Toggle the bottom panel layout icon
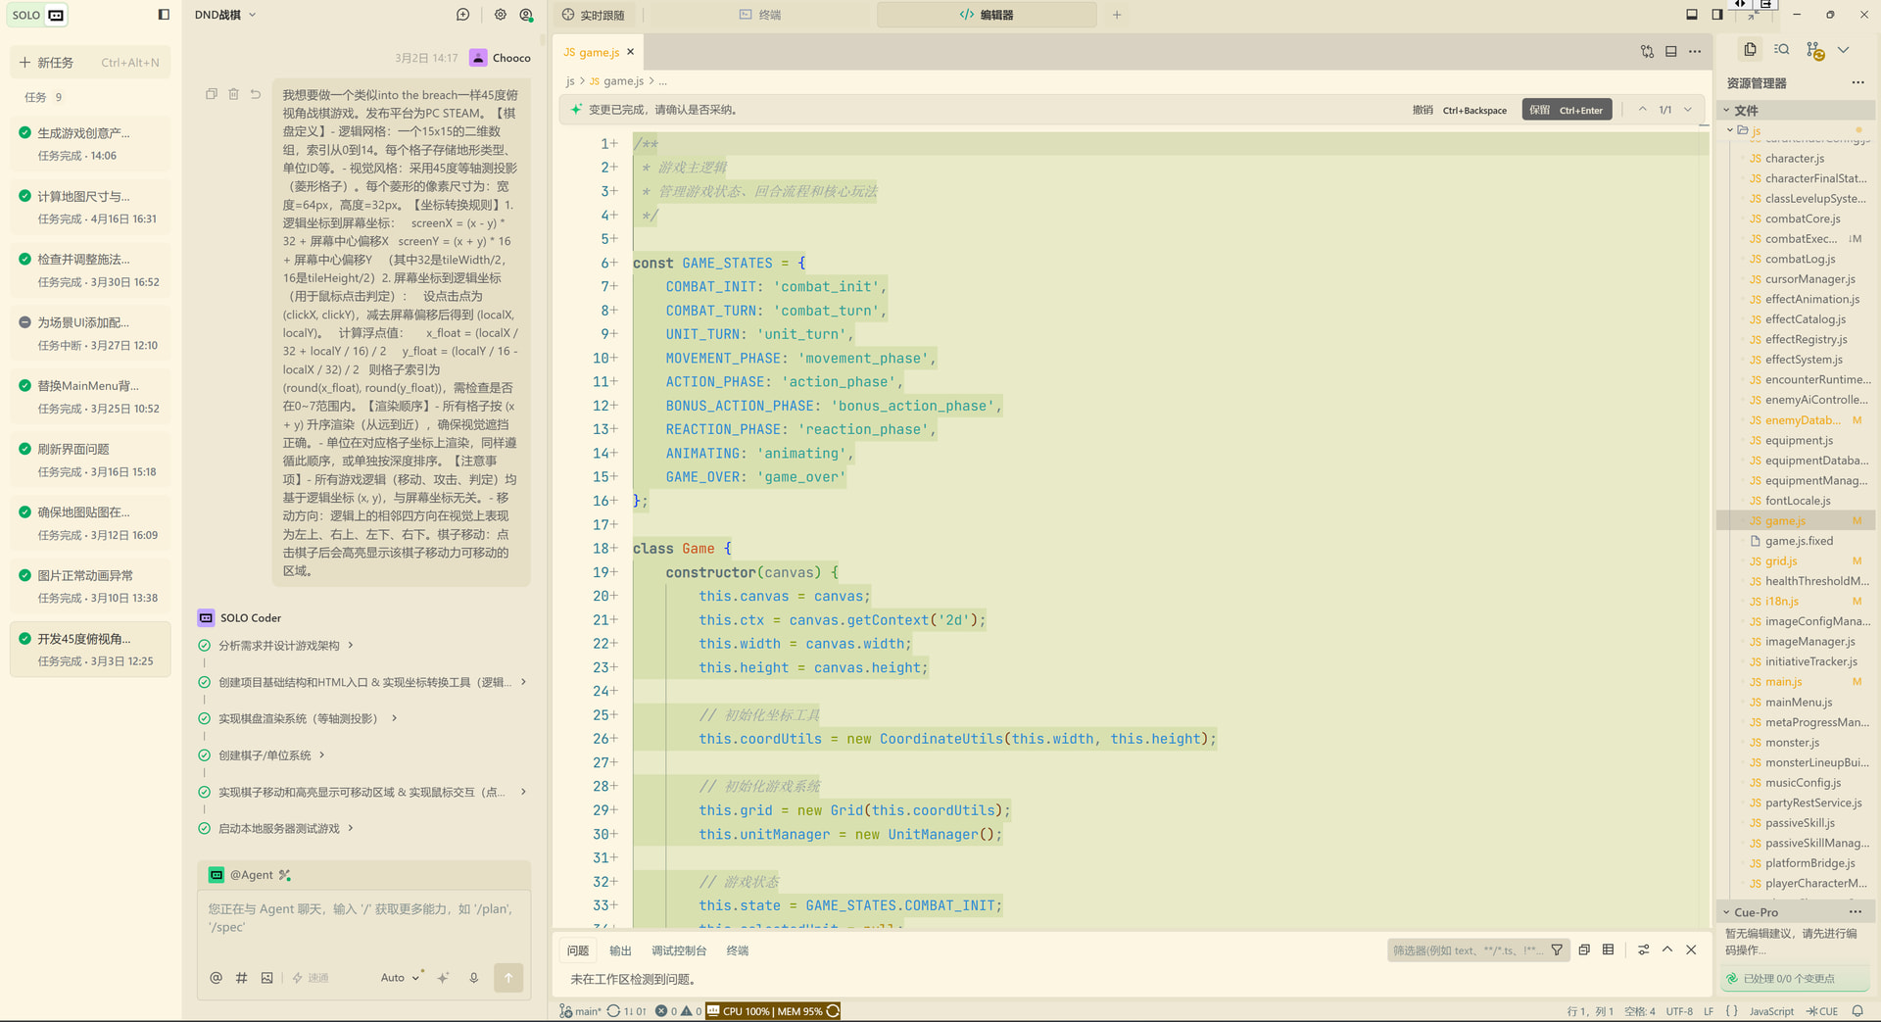 [x=1692, y=15]
